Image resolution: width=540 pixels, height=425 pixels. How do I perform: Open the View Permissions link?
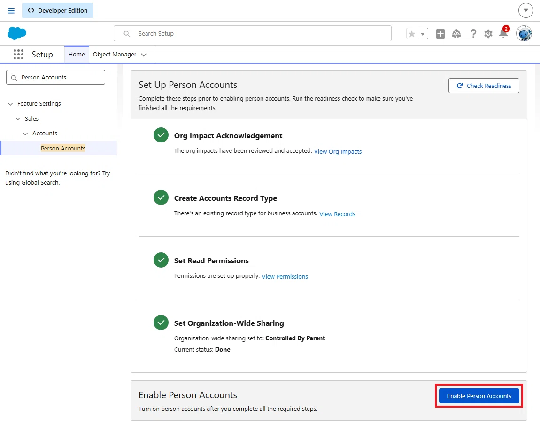[285, 276]
